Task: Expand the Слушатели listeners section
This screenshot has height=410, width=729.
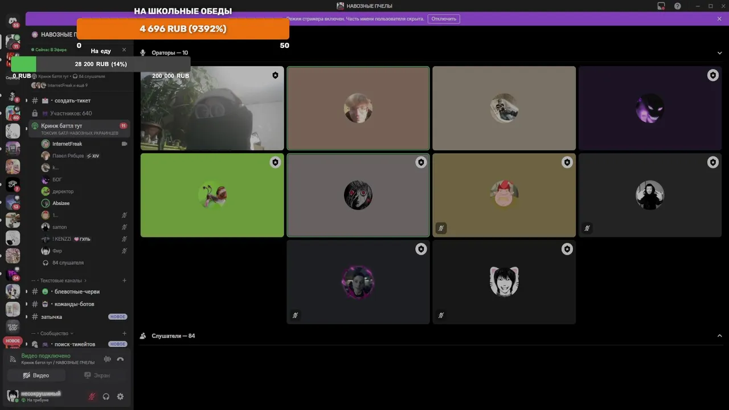Action: 719,336
